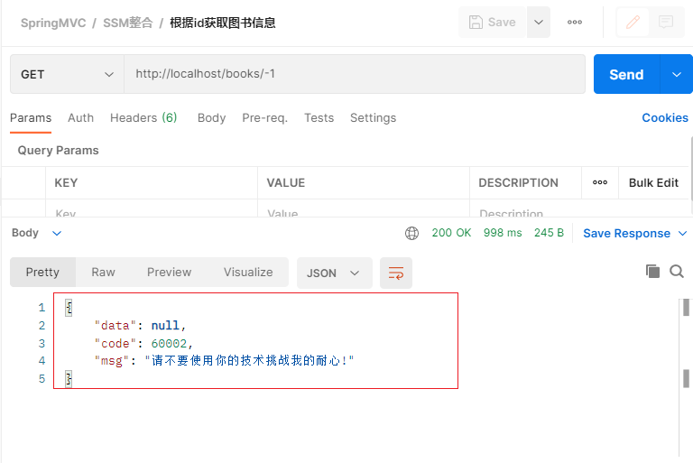
Task: Copy response with the copy icon
Action: [652, 271]
